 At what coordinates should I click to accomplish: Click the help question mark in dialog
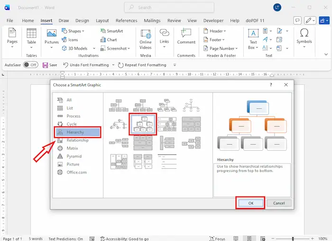(x=271, y=85)
